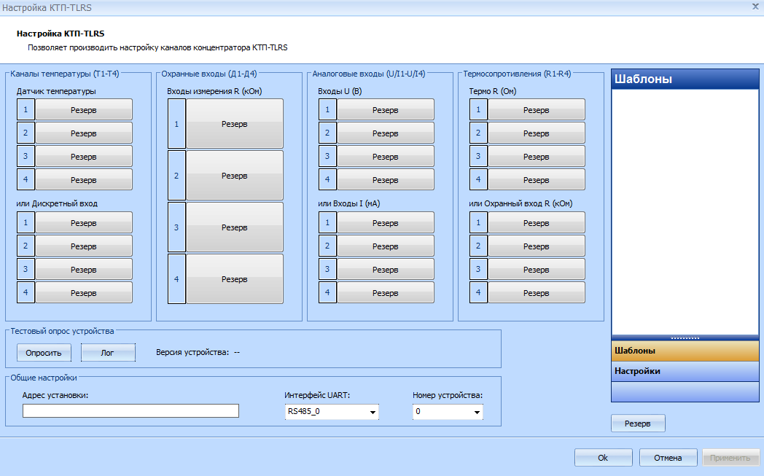Switch to the Настройки pane tab
The height and width of the screenshot is (476, 764).
point(685,371)
